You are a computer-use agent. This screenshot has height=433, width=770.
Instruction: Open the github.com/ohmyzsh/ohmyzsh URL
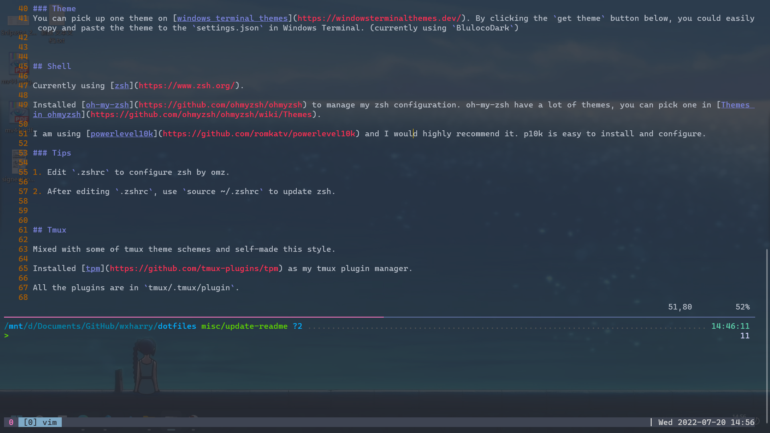(x=221, y=105)
